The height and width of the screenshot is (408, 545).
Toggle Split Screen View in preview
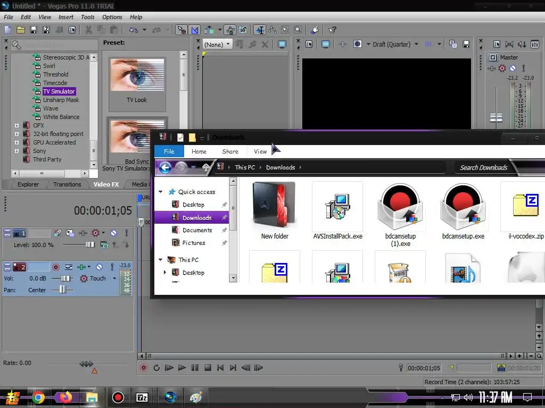(x=357, y=44)
